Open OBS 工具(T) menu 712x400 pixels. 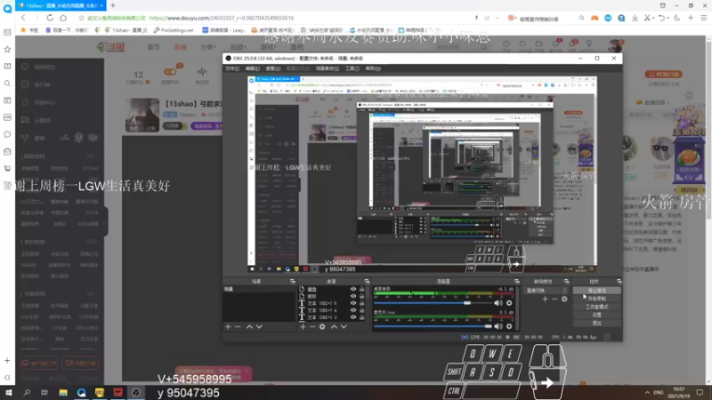pos(352,68)
